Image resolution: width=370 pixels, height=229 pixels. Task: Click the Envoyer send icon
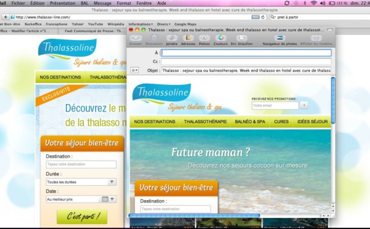[x=136, y=38]
